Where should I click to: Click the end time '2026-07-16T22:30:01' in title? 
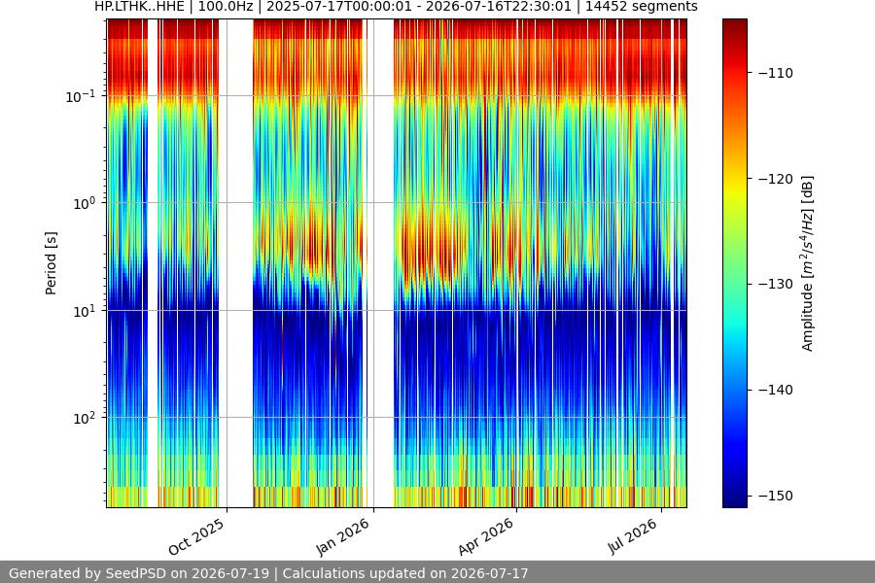click(501, 7)
